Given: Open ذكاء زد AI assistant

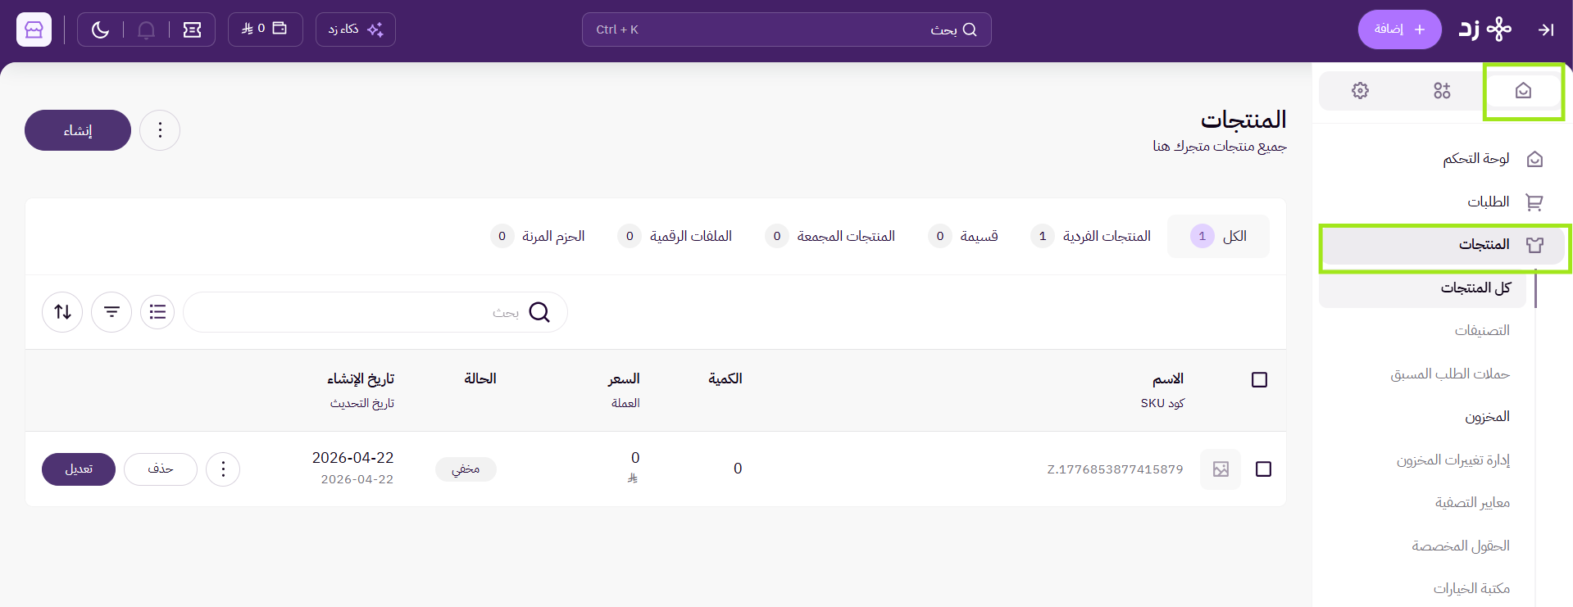Looking at the screenshot, I should (355, 29).
